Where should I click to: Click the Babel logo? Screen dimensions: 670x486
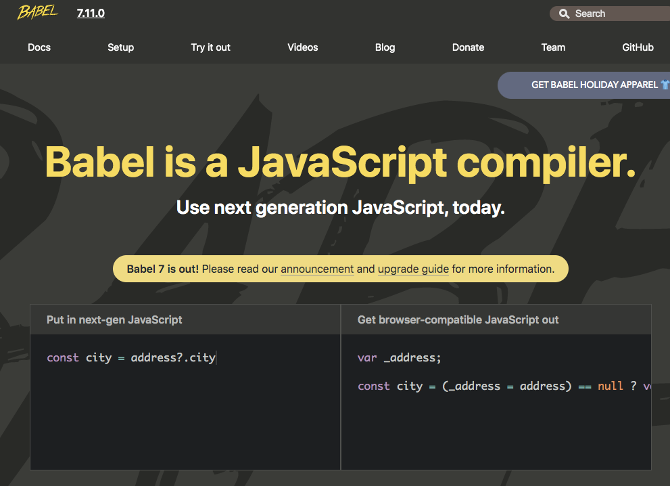[37, 12]
